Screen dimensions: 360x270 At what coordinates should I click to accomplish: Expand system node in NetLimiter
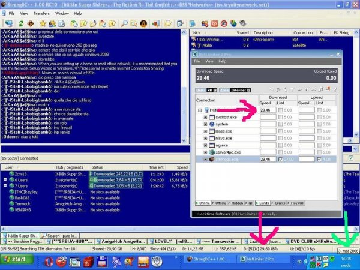205,124
